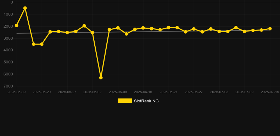Click the data point above 2025-06-02
The height and width of the screenshot is (136, 280).
[x=93, y=33]
